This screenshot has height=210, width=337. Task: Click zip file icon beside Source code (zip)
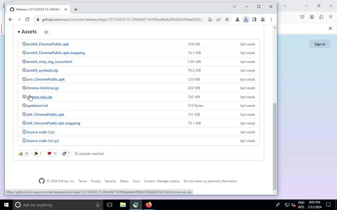point(24,132)
